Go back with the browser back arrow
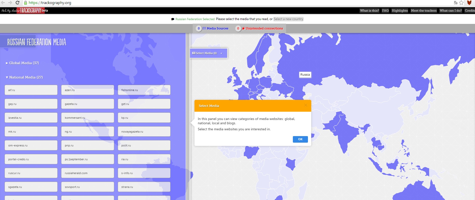475x200 pixels. pos(3,3)
